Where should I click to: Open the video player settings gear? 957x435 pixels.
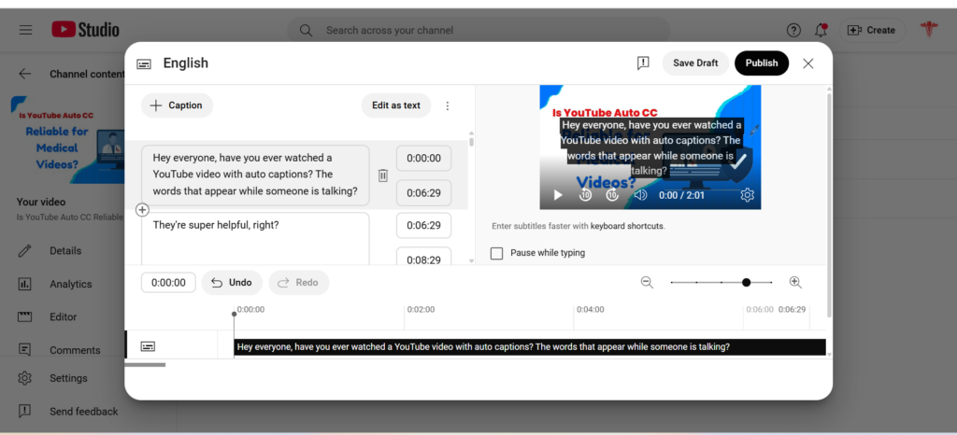[x=747, y=195]
